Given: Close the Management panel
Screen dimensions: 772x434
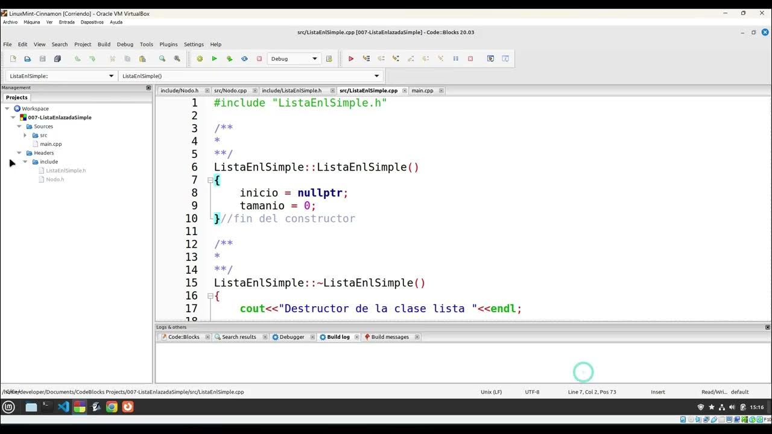Looking at the screenshot, I should pos(148,88).
